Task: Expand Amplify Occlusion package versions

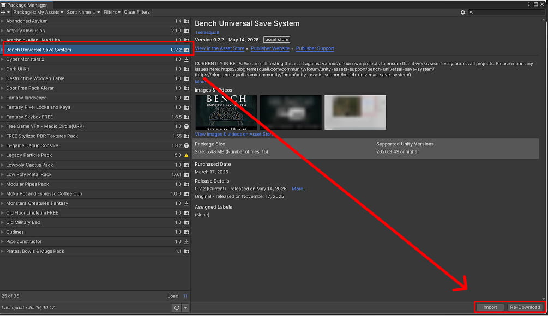Action: [x=2, y=31]
